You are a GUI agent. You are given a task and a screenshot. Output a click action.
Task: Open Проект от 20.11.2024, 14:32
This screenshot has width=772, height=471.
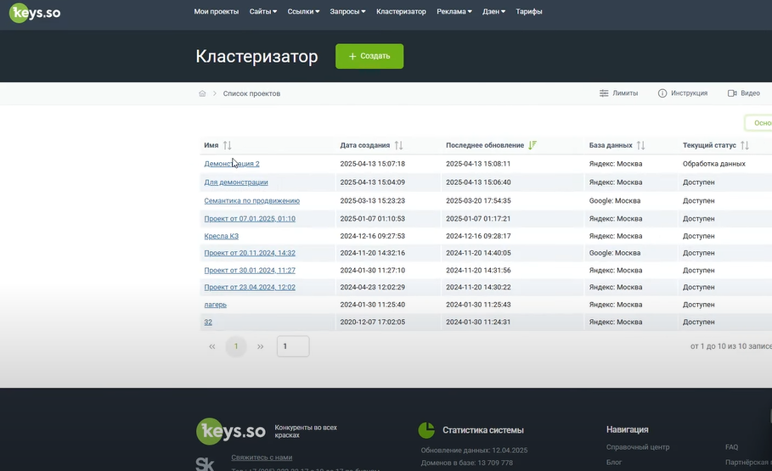(x=250, y=253)
